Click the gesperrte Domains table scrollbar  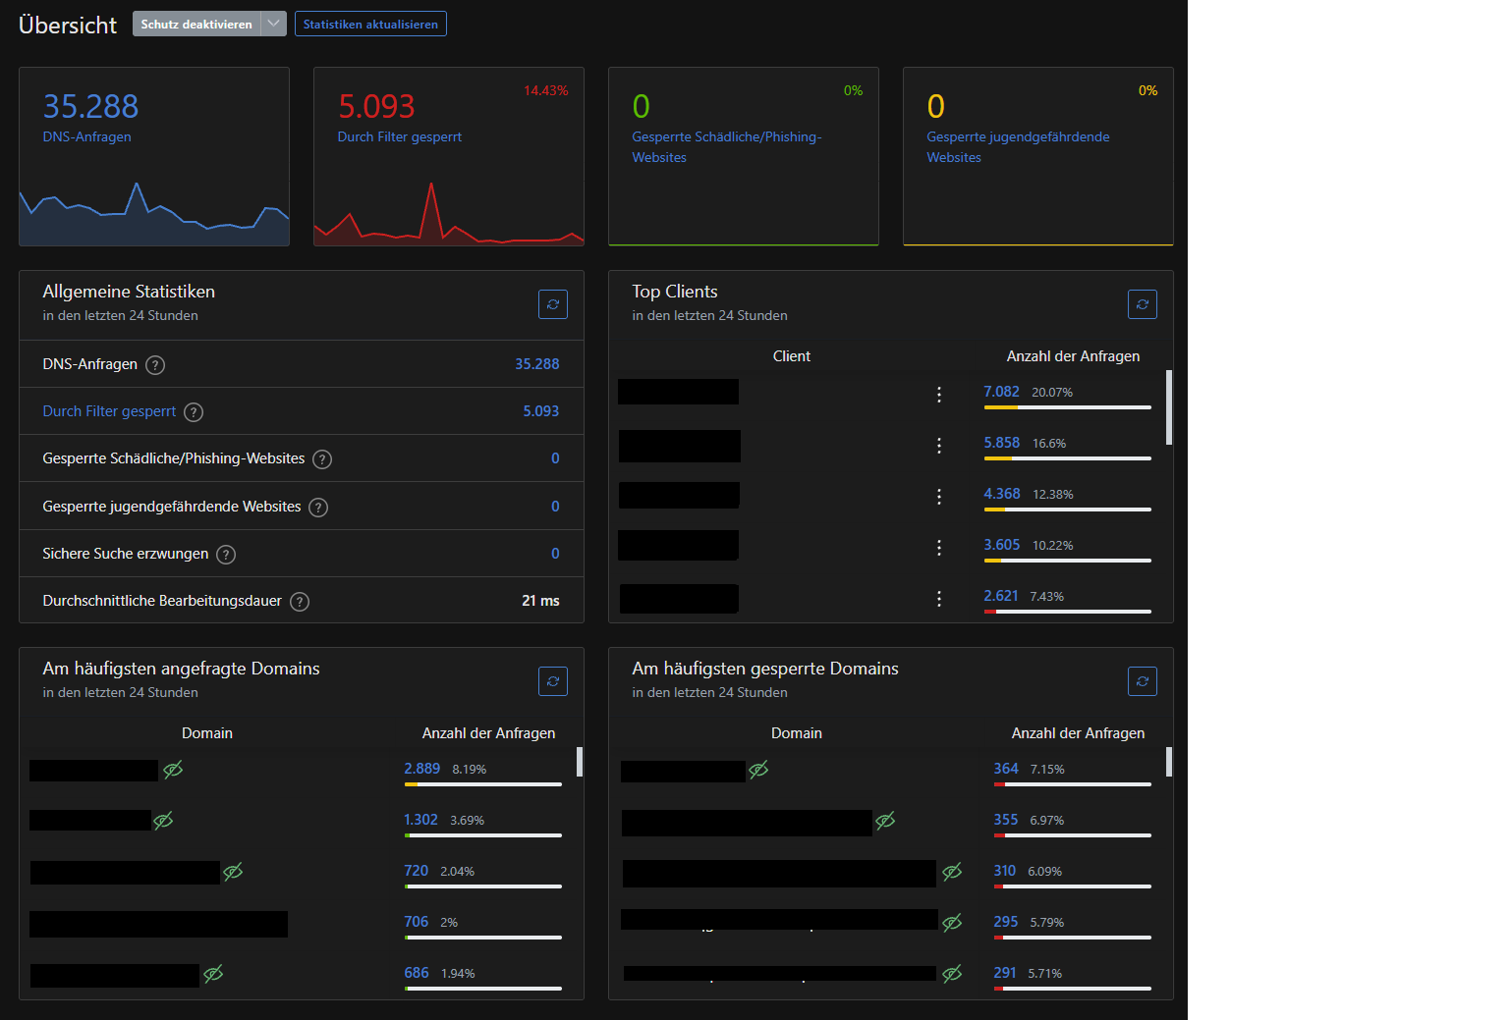coord(1169,762)
